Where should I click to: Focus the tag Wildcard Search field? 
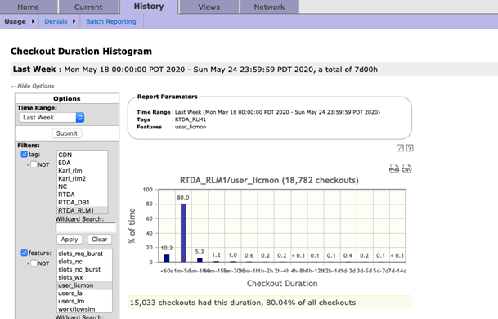86,228
